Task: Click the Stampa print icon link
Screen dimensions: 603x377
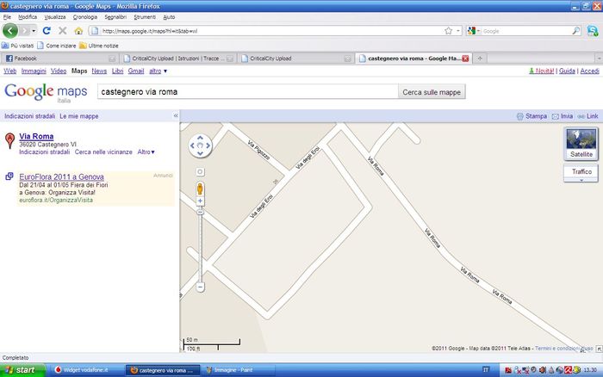Action: [532, 116]
